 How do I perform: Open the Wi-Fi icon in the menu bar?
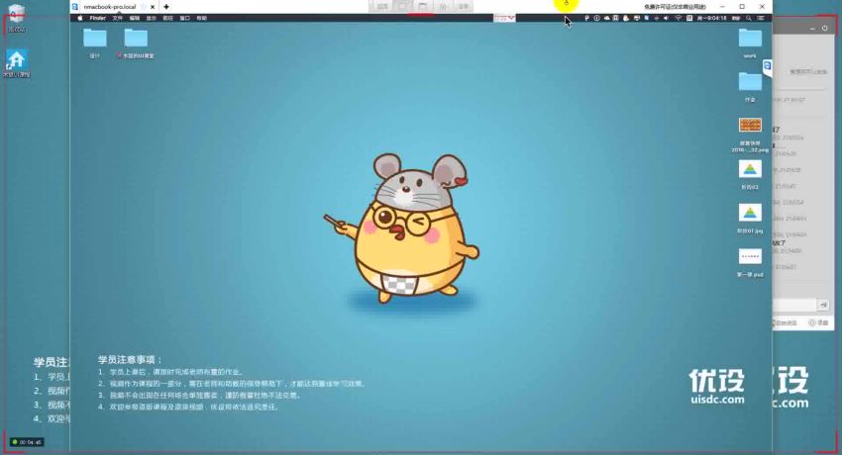point(679,18)
